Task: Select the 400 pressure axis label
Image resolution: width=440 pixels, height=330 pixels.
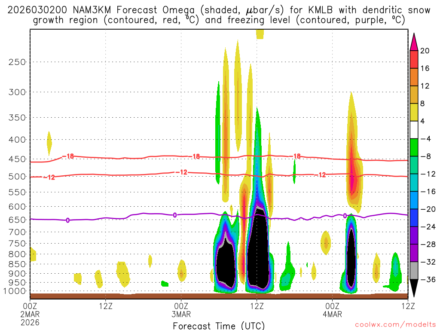Action: click(17, 140)
